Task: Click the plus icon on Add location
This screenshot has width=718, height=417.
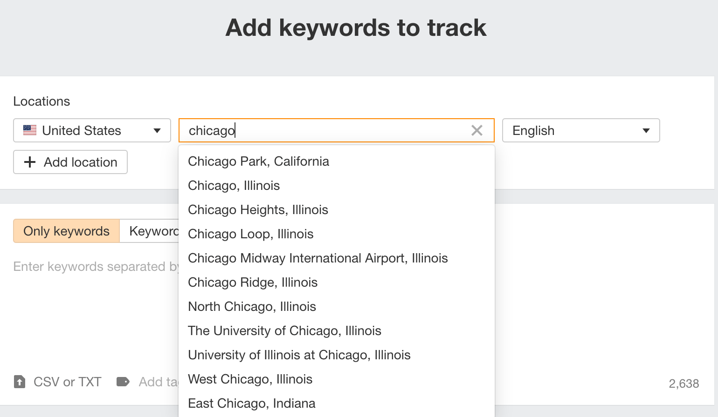Action: coord(30,162)
